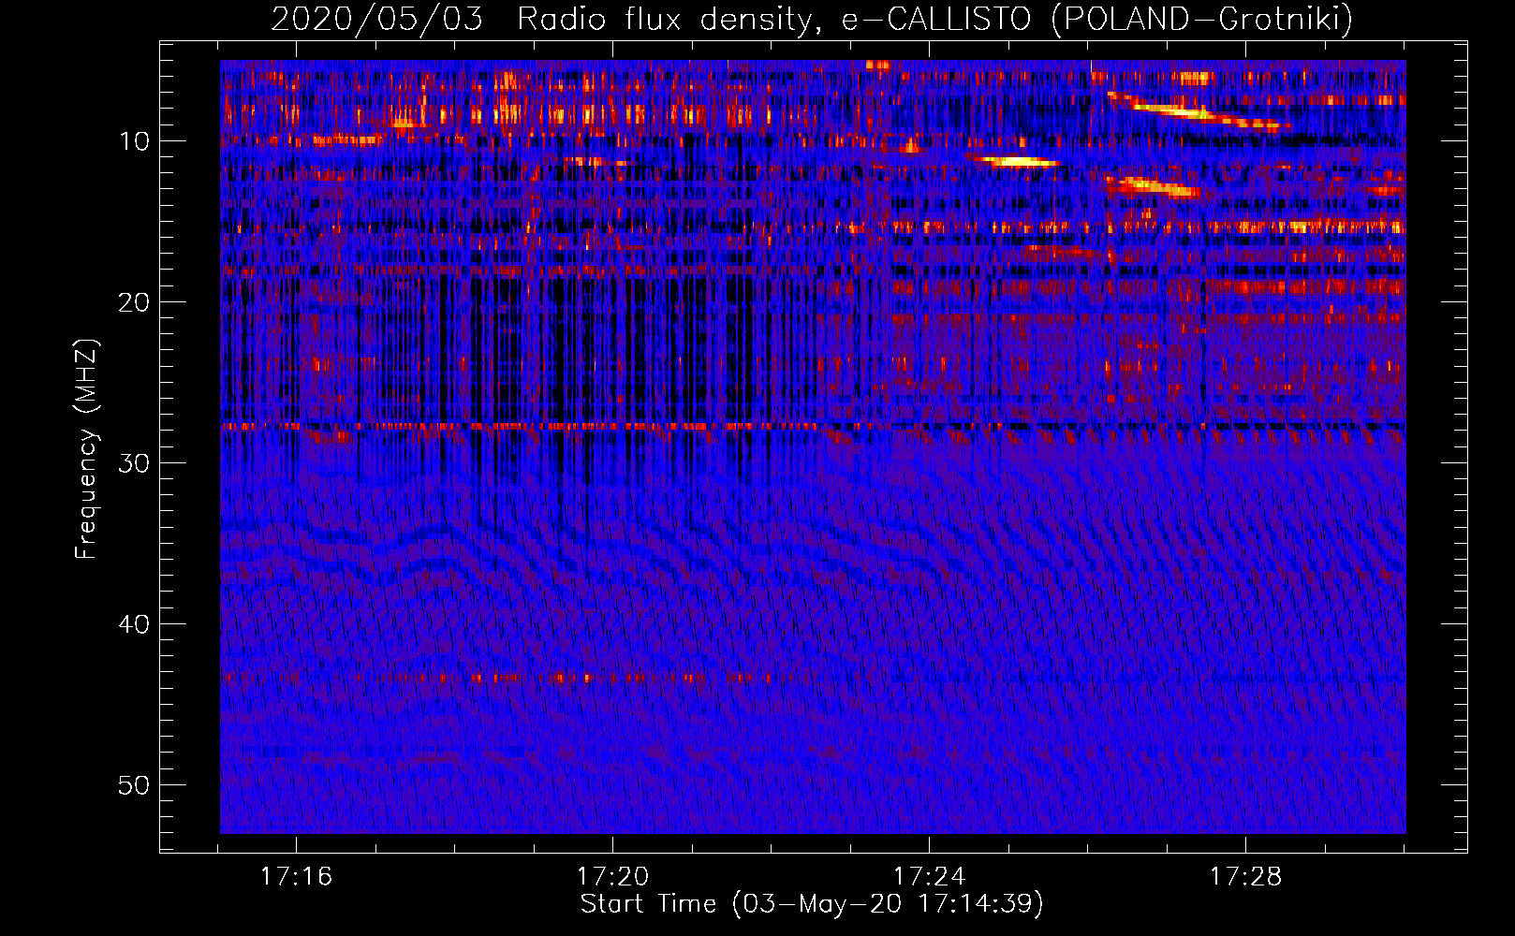Click the 20 MHz frequency tick label
The image size is (1515, 936).
coord(135,302)
